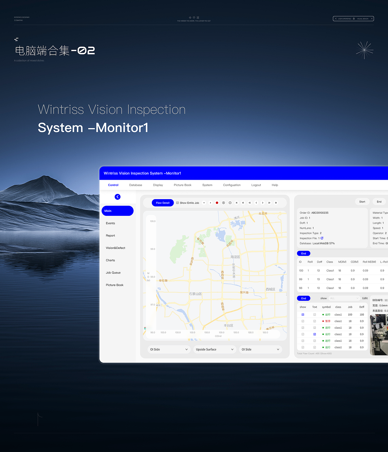Select Main in the sidebar
The height and width of the screenshot is (452, 388).
pos(118,211)
